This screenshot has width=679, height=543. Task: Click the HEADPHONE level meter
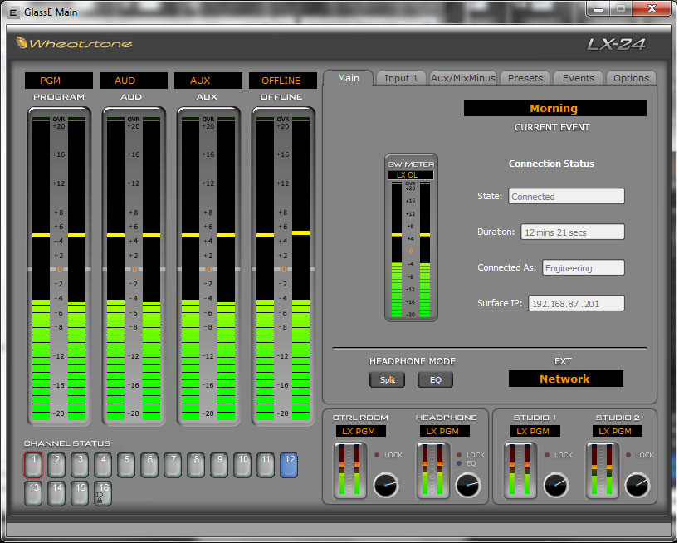tap(433, 470)
